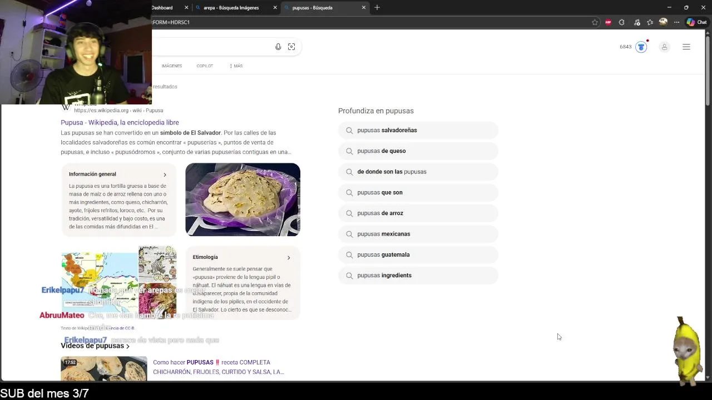Open the Favorites list icon
Screen dimensions: 712x400
point(650,22)
